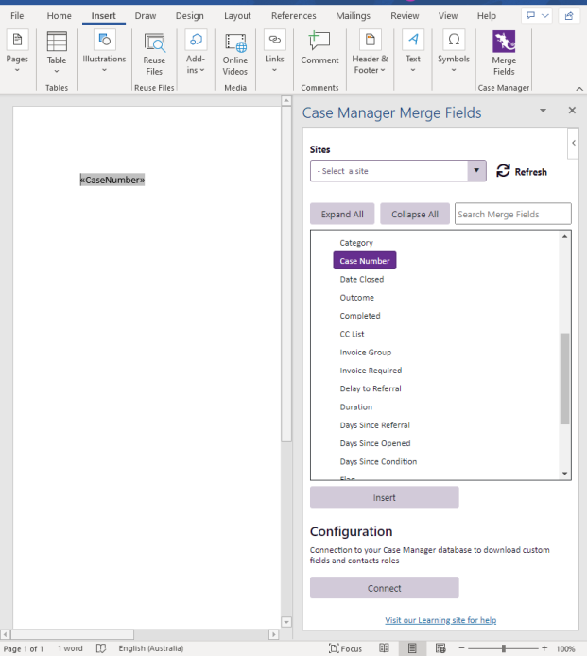This screenshot has height=656, width=587.
Task: Select the Days Since Opened field
Action: pyautogui.click(x=375, y=443)
